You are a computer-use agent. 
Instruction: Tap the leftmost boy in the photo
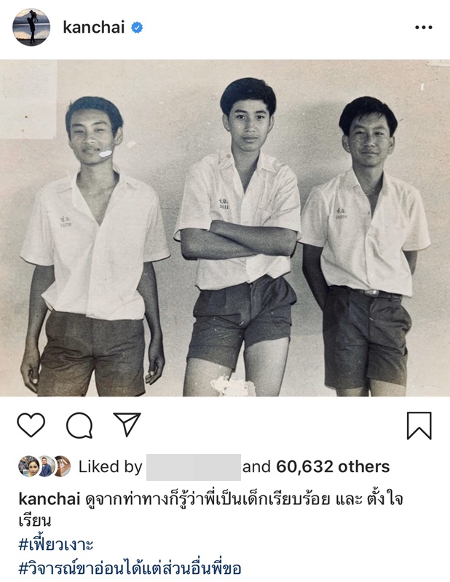(x=95, y=247)
